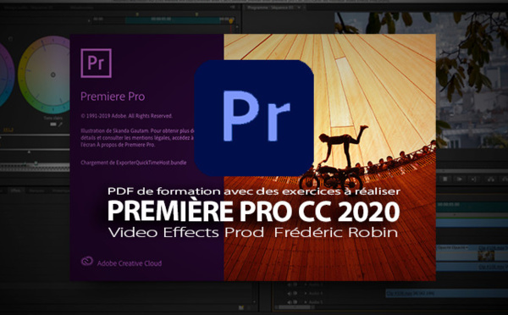
Task: Click the Adobe Creative Cloud icon
Action: pyautogui.click(x=87, y=261)
